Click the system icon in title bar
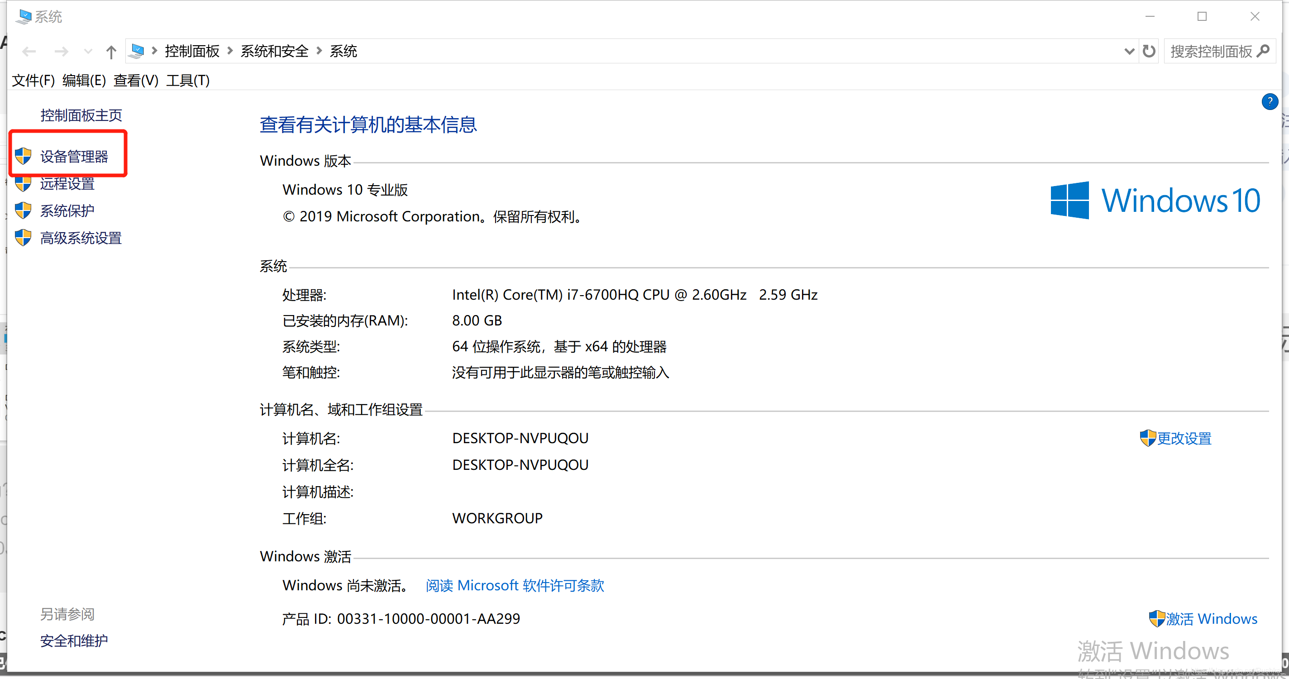Screen dimensions: 1289x679 (x=23, y=16)
